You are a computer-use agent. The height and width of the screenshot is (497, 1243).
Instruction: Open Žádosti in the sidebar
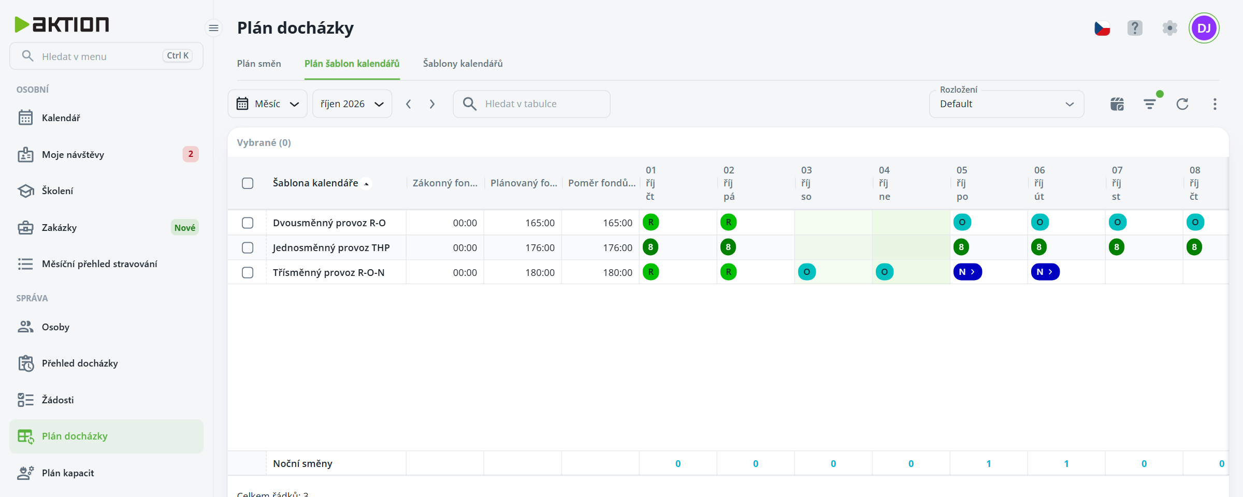106,400
